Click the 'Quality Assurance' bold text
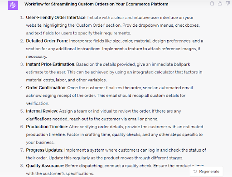The image size is (232, 177). click(45, 166)
